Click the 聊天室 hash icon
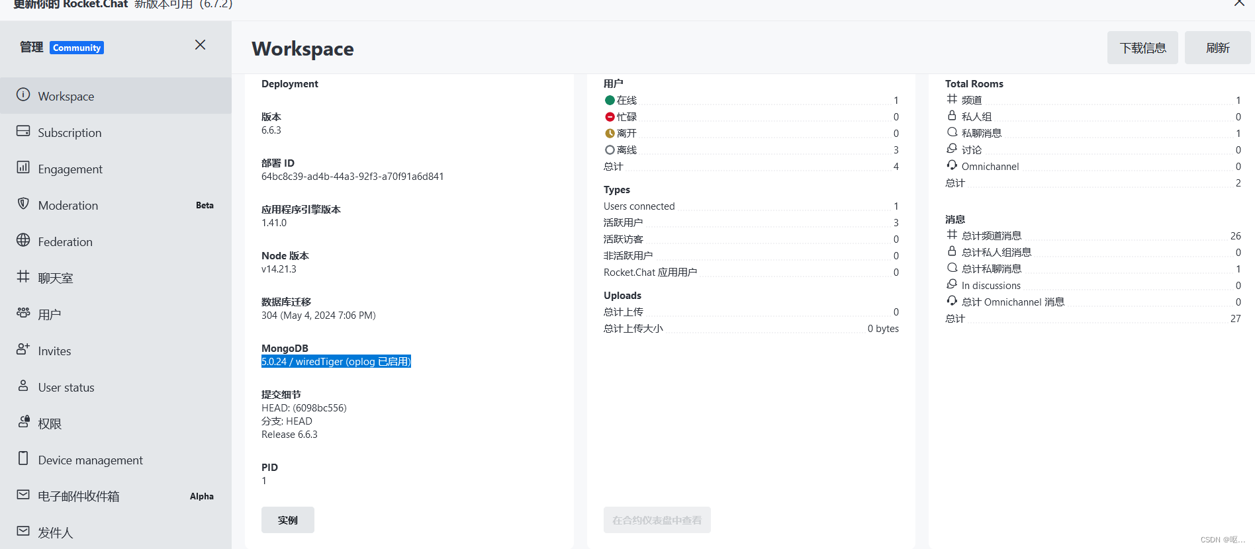Screen dimensions: 1255x549 [x=23, y=276]
